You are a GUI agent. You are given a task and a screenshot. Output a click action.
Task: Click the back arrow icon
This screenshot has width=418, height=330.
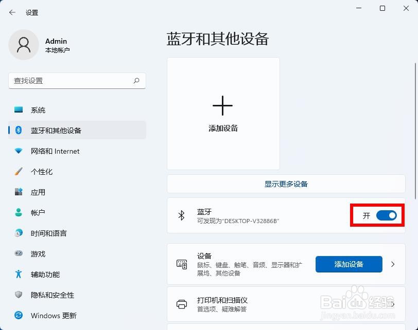(x=12, y=12)
